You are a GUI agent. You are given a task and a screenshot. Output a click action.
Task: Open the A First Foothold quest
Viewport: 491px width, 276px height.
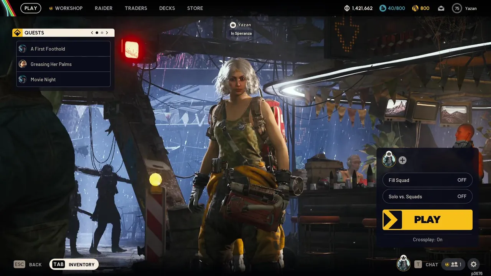[63, 49]
